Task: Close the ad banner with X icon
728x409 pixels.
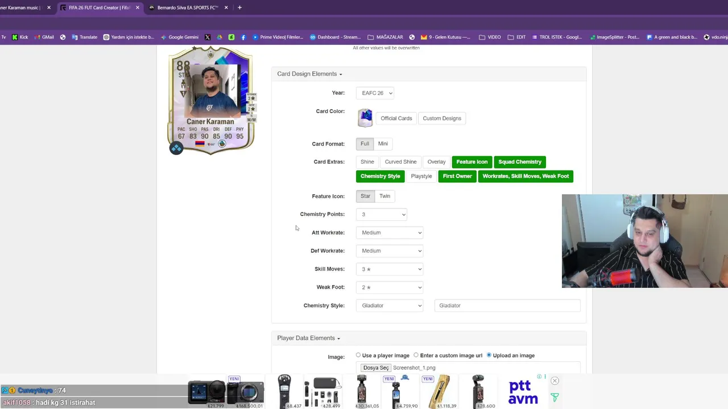Action: pyautogui.click(x=555, y=381)
